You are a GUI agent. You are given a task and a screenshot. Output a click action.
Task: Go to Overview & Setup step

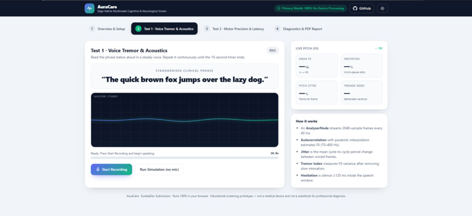107,29
